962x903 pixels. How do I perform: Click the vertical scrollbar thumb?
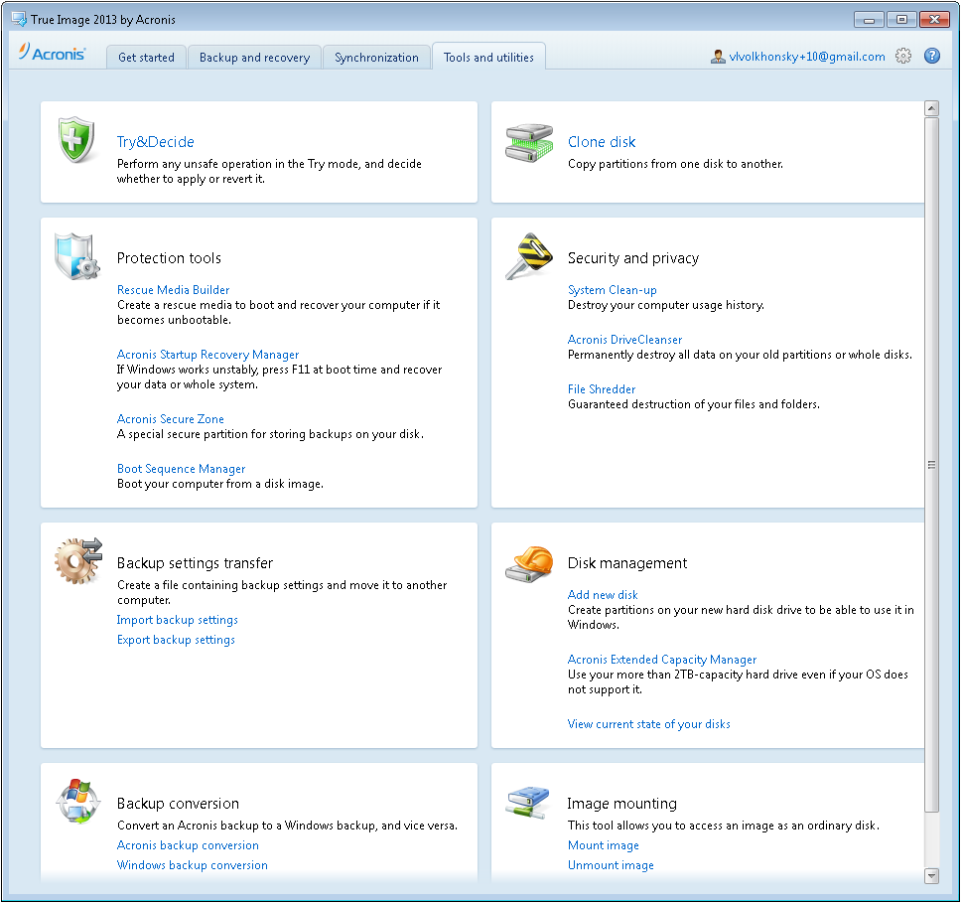click(x=931, y=465)
